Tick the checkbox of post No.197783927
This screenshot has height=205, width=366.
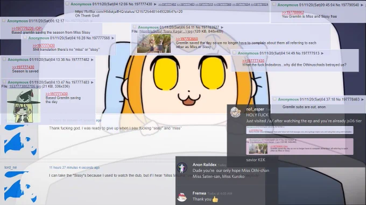pos(135,27)
